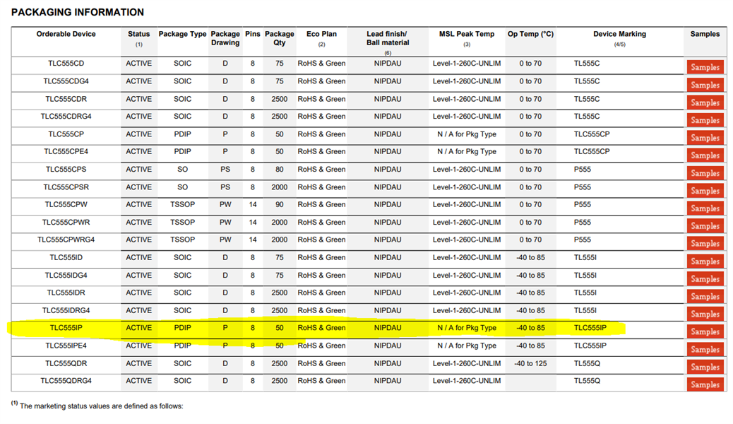Click the -40 to 125 temperature value
Image resolution: width=733 pixels, height=424 pixels.
tap(530, 363)
